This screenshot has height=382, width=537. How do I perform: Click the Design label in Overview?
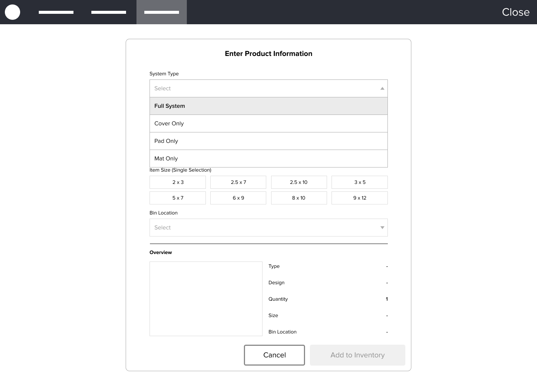pos(276,283)
